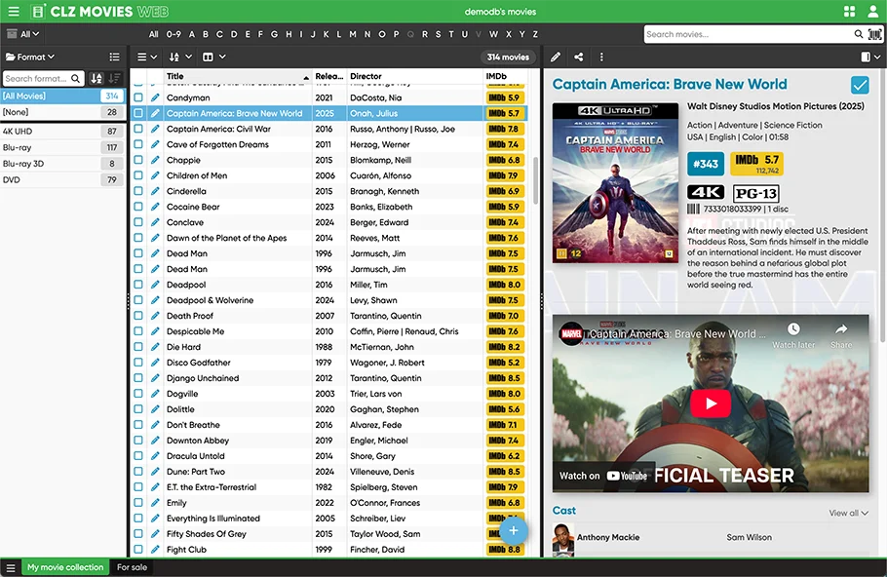Tick the checkbox for Dune: Part Two
Image resolution: width=887 pixels, height=577 pixels.
[x=138, y=471]
